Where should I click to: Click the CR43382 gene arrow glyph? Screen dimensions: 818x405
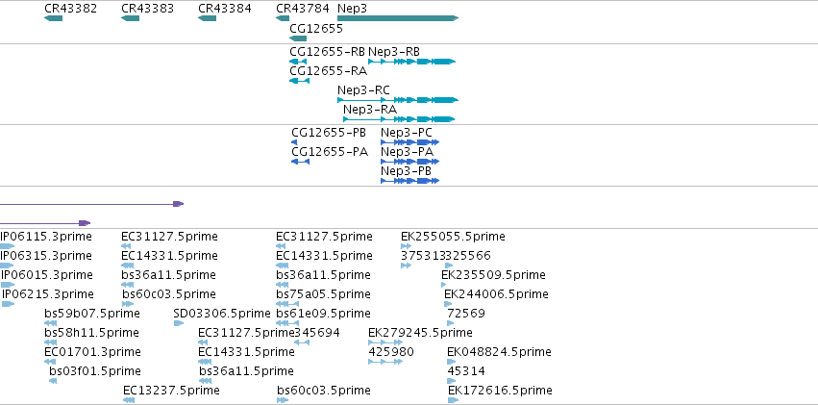[53, 18]
